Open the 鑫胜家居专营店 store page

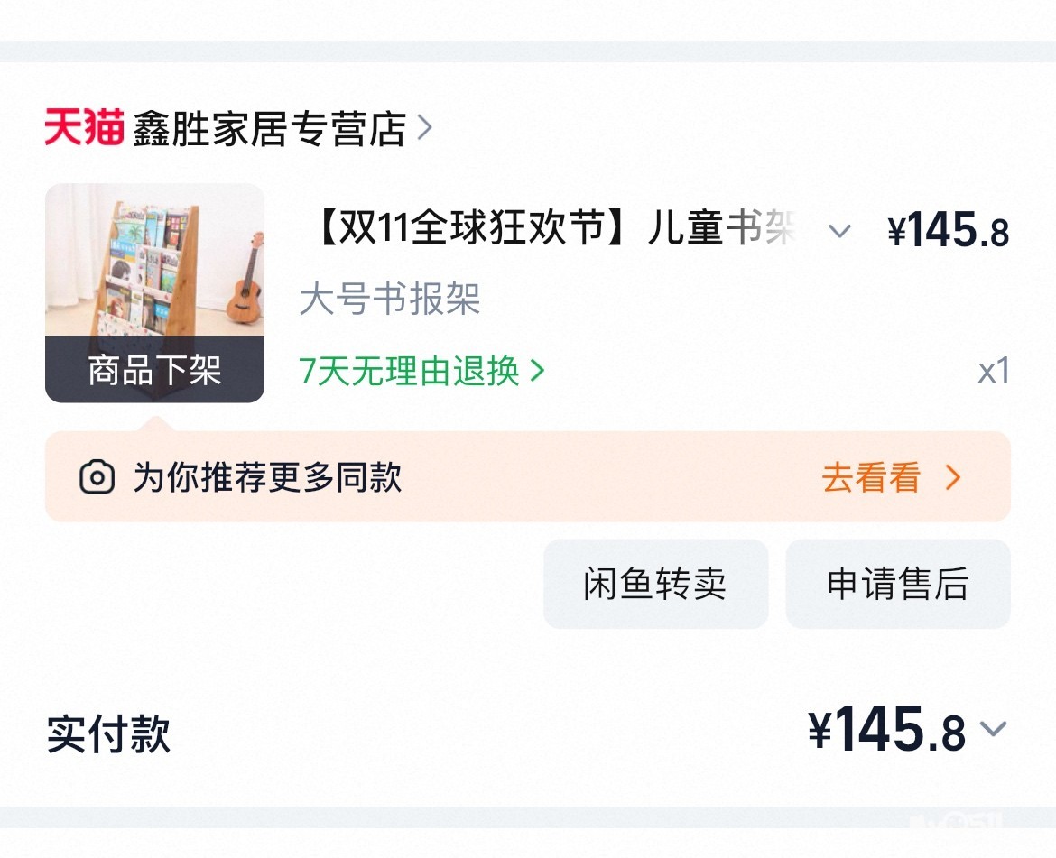(x=269, y=130)
